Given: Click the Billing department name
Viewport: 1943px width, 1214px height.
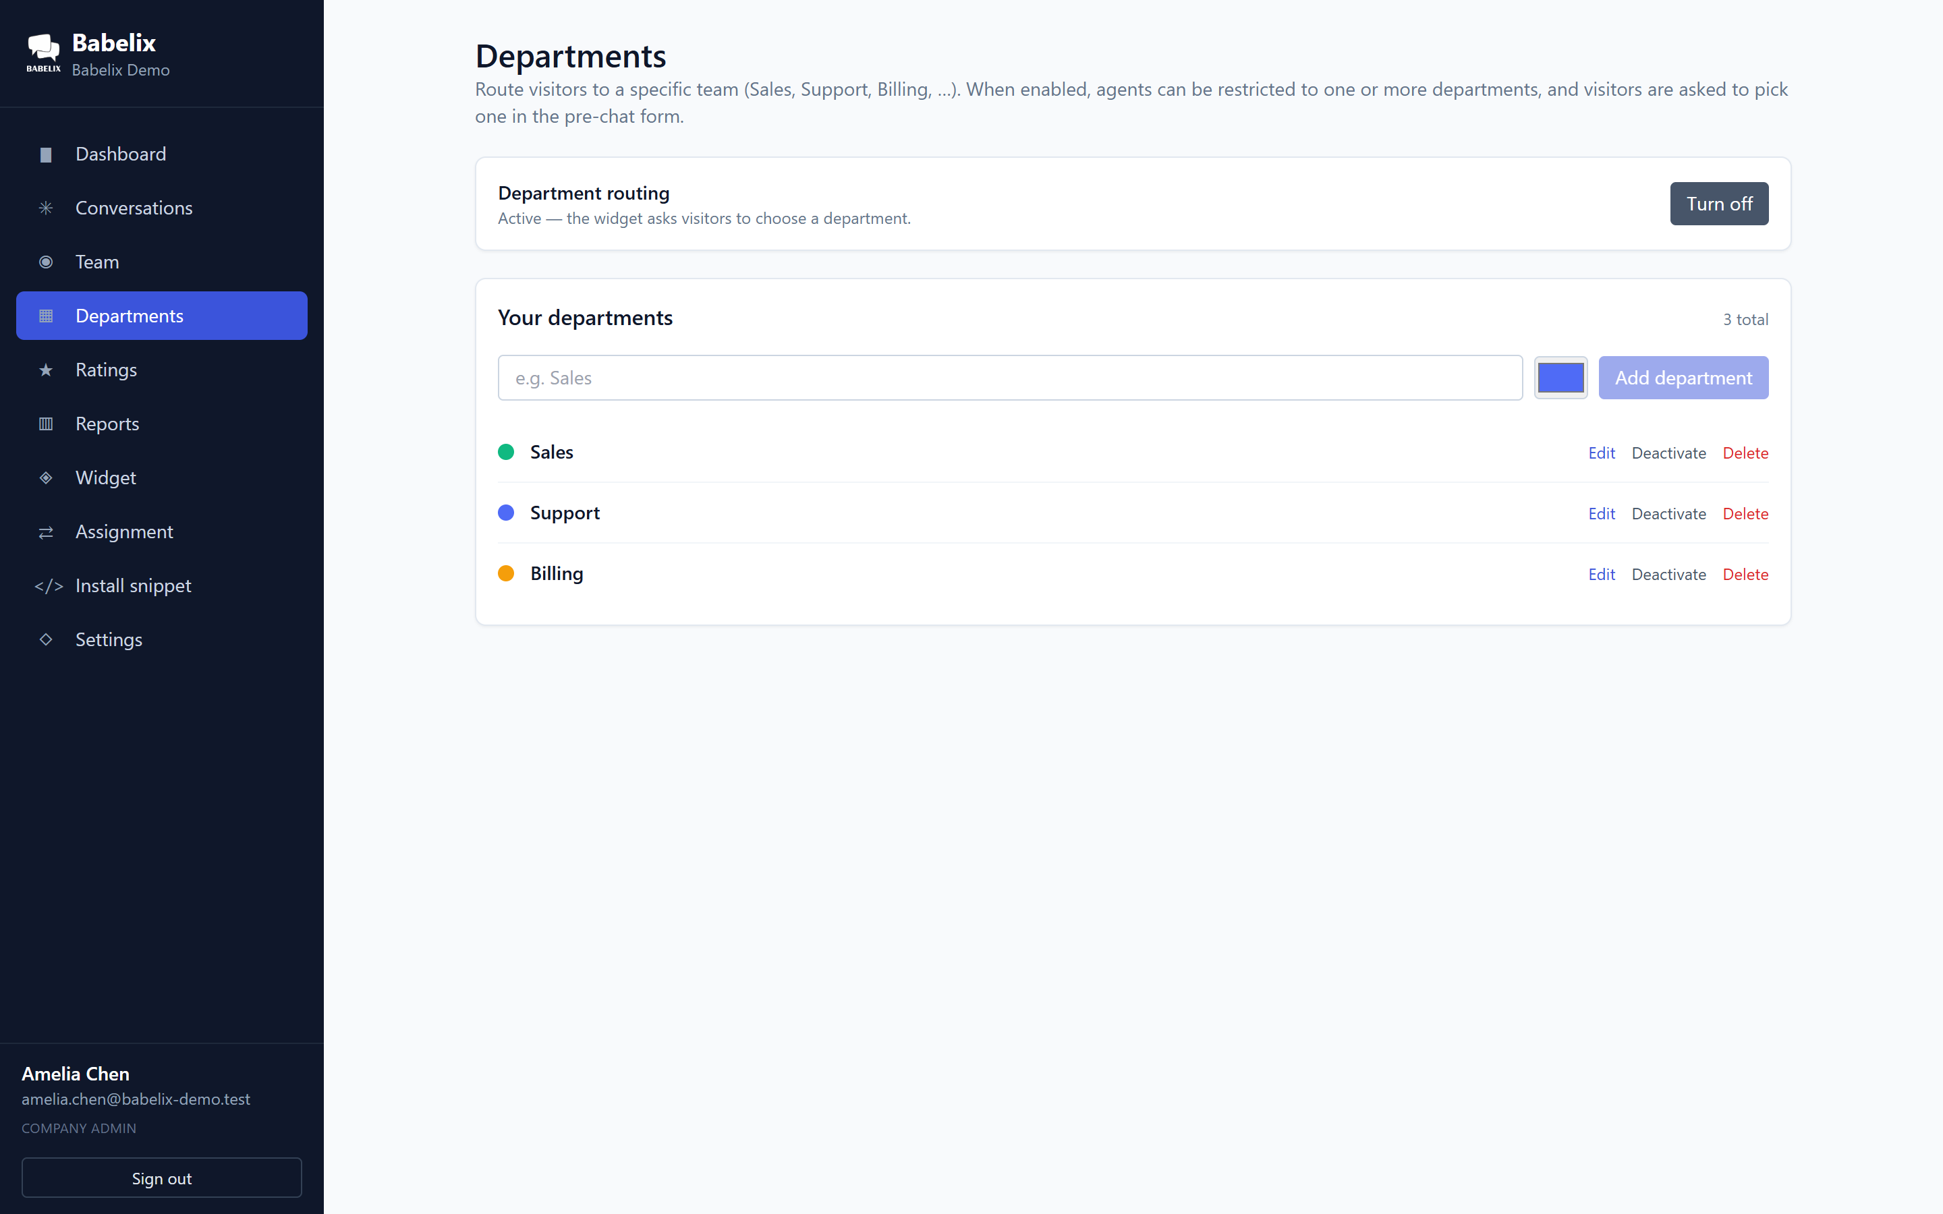Looking at the screenshot, I should coord(557,574).
